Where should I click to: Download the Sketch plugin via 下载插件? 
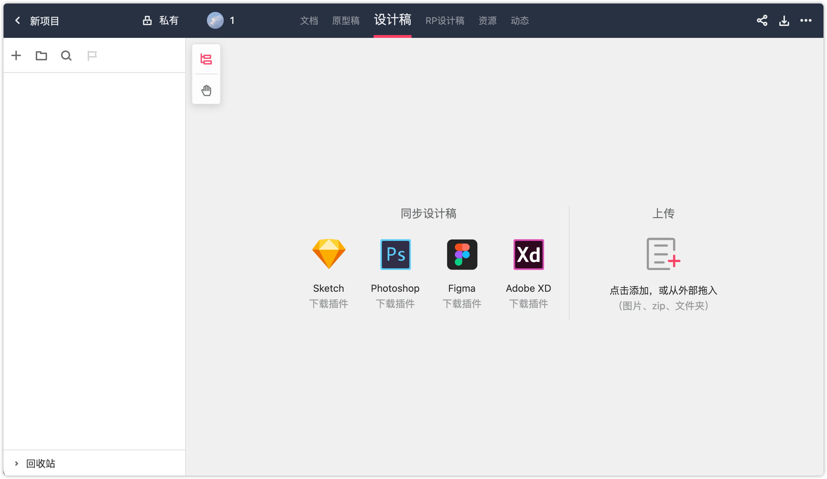329,304
